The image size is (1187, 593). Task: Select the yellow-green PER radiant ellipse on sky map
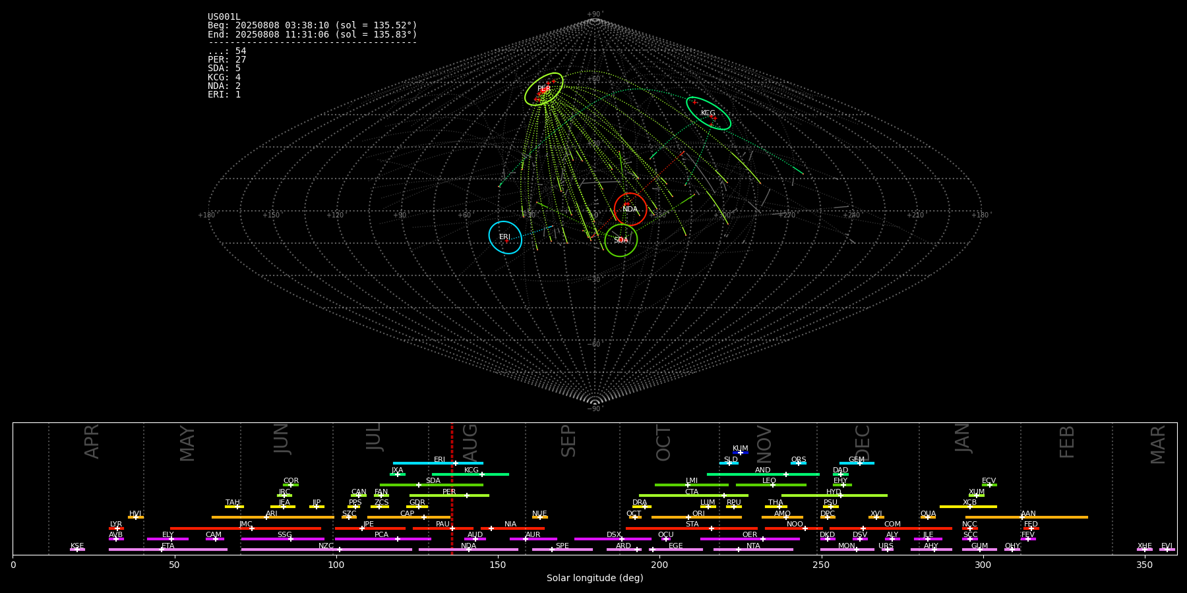coord(544,89)
